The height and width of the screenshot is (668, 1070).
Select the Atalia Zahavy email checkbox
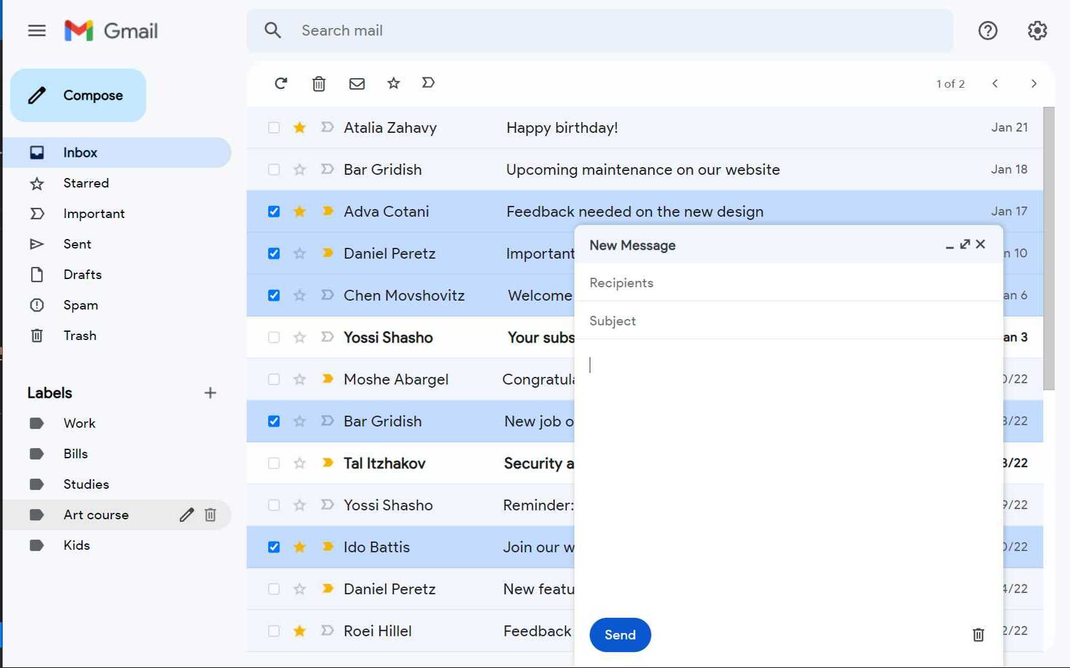tap(274, 128)
